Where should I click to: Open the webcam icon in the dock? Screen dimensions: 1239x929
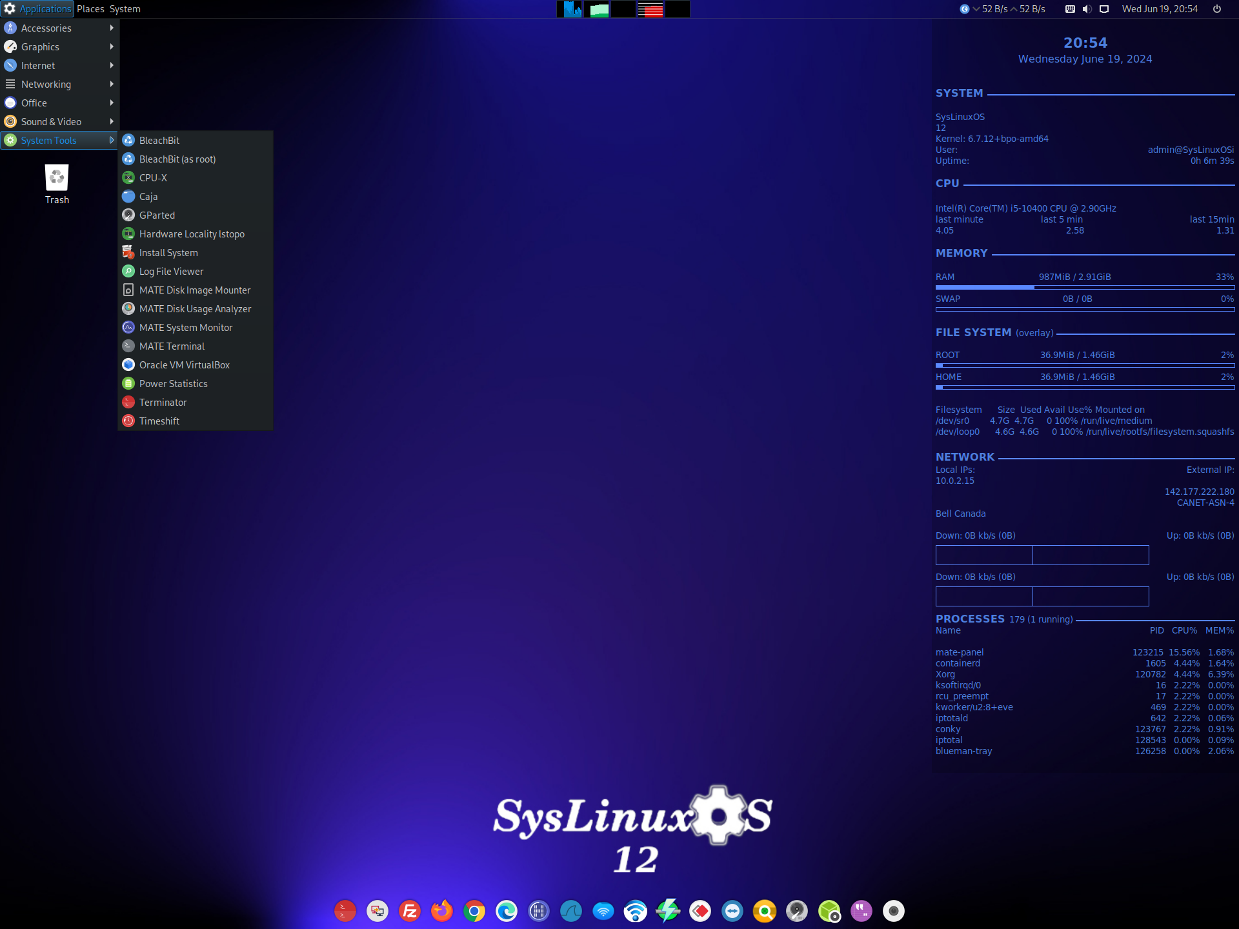coord(893,911)
